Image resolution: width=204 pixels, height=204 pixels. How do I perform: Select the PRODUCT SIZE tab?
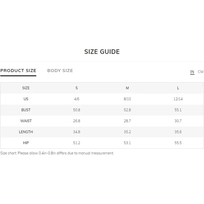click(x=18, y=71)
